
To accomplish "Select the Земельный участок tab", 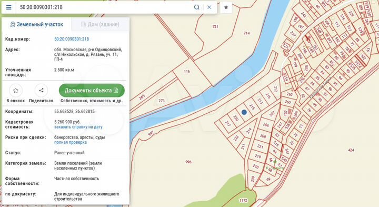I will click(36, 24).
